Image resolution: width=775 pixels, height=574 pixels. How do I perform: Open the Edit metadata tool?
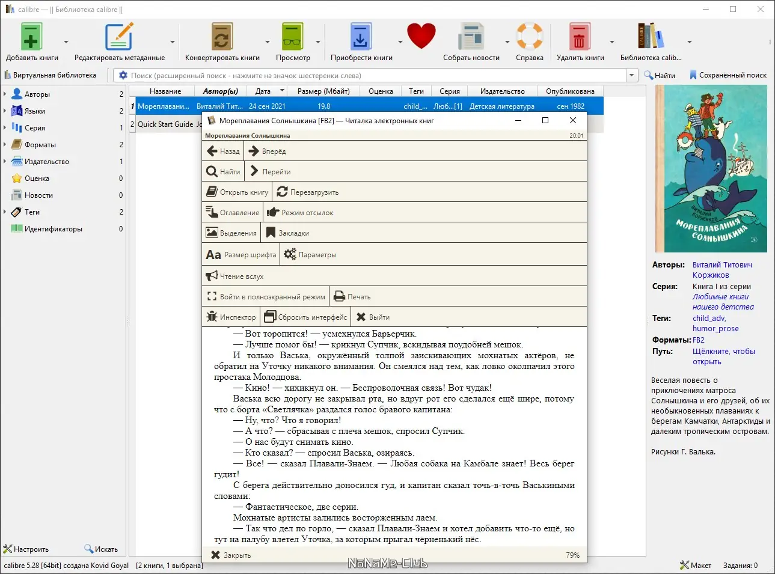coord(119,37)
